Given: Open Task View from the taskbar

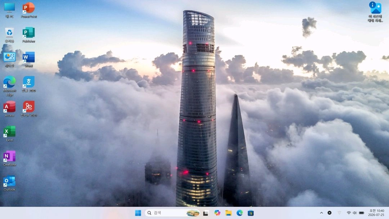Looking at the screenshot, I should point(206,213).
